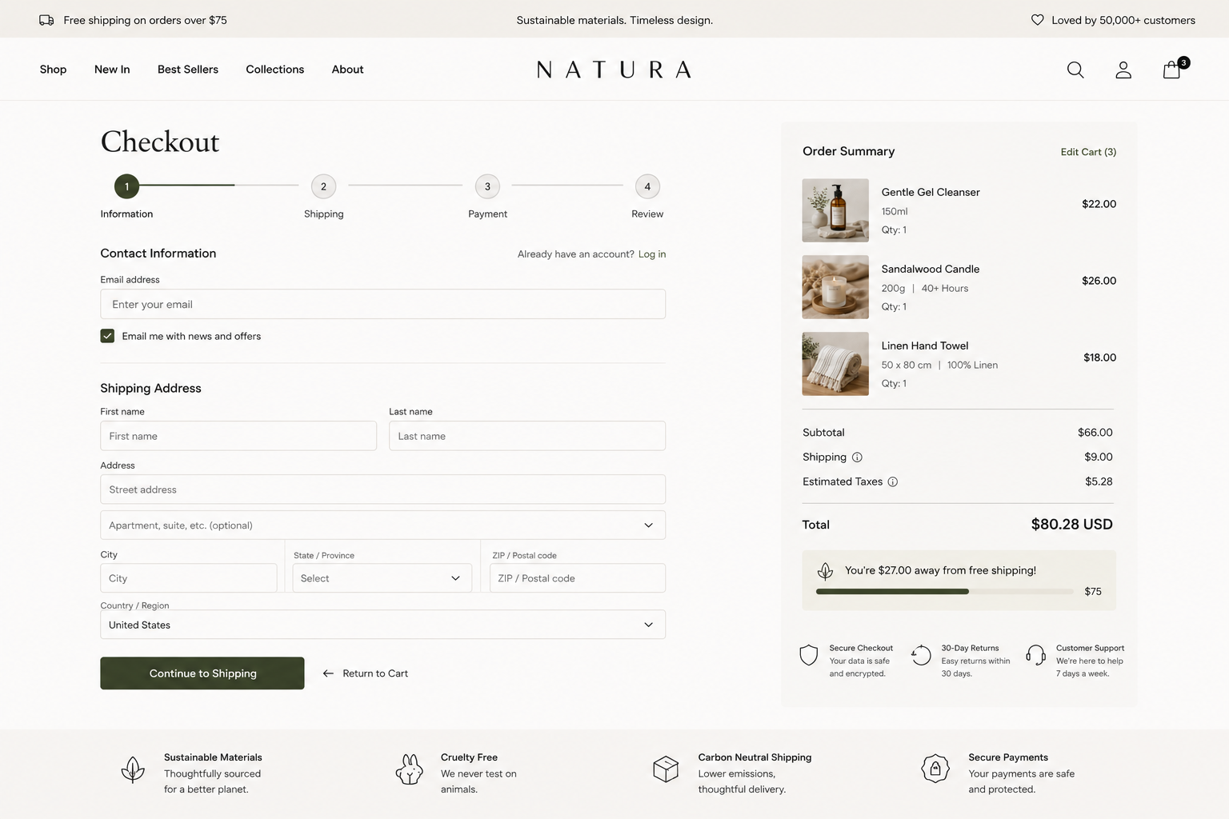Focus the Last name field

pyautogui.click(x=527, y=436)
